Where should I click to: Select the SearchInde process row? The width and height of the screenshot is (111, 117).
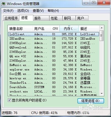coord(53,87)
